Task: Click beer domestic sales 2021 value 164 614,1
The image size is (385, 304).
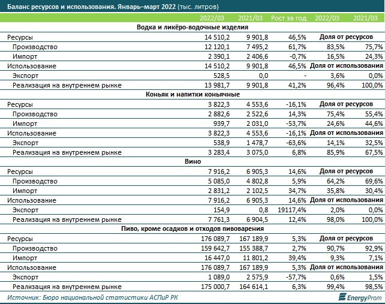Action: 254,287
